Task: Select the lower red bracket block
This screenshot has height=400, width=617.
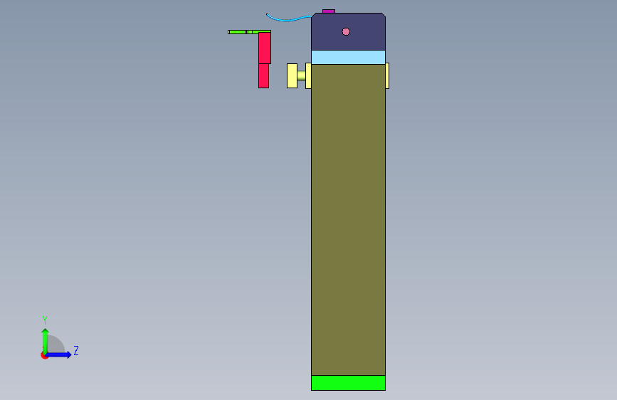Action: pos(263,75)
